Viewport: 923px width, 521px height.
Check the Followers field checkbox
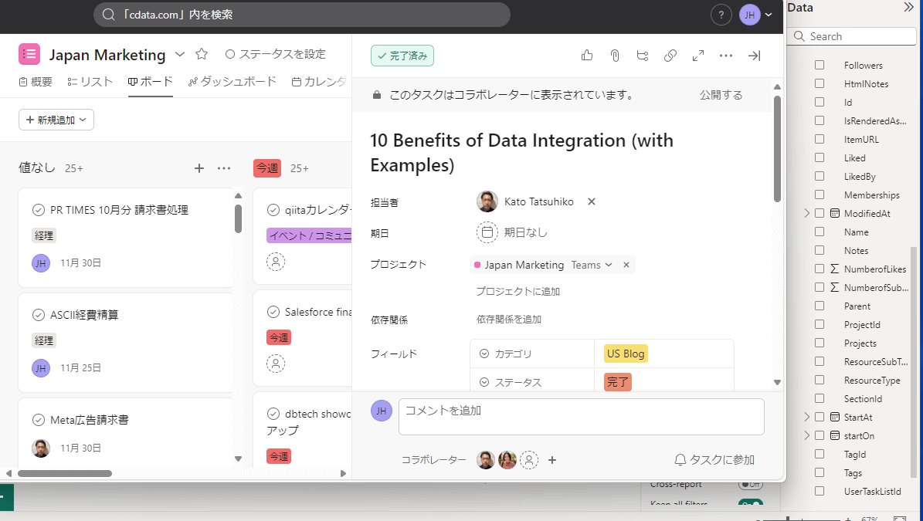[x=820, y=66]
